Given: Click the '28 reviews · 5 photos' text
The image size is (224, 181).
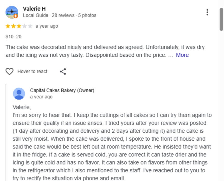Looking at the screenshot, I should tap(74, 16).
